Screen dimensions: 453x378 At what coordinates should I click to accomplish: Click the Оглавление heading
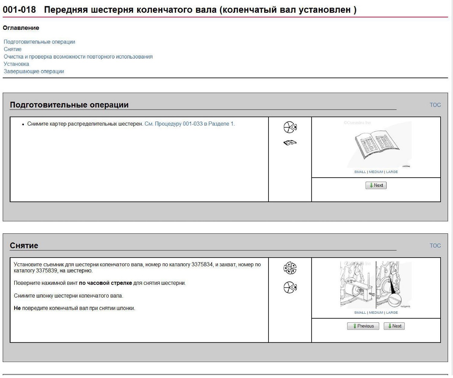pos(21,28)
